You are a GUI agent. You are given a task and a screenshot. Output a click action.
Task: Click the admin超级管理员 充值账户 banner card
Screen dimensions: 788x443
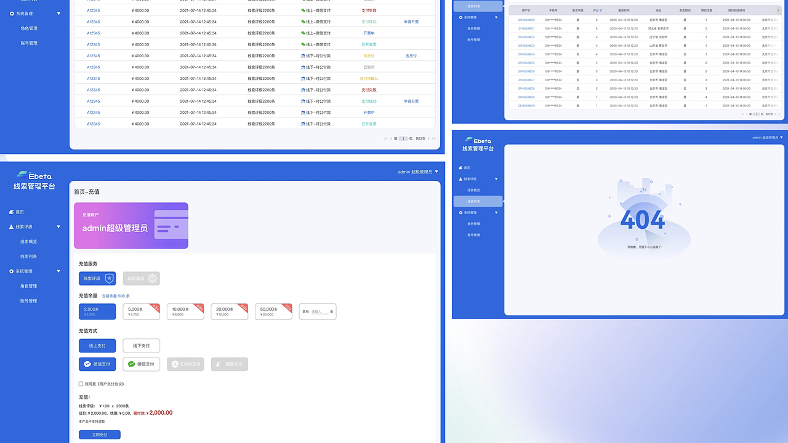(x=131, y=226)
